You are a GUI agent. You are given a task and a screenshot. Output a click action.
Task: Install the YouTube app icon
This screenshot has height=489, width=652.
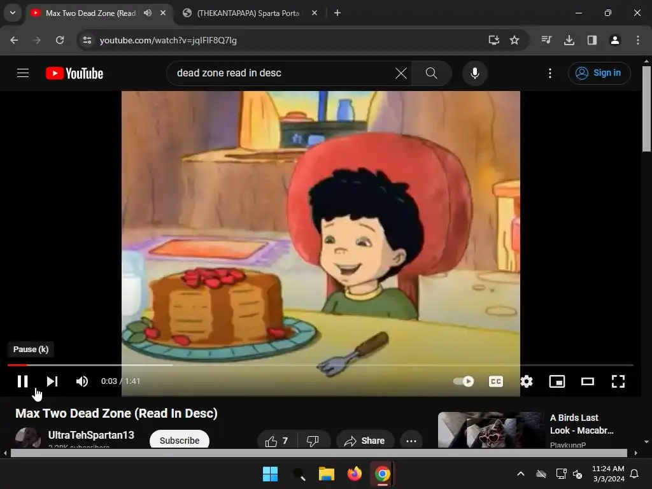pyautogui.click(x=493, y=40)
